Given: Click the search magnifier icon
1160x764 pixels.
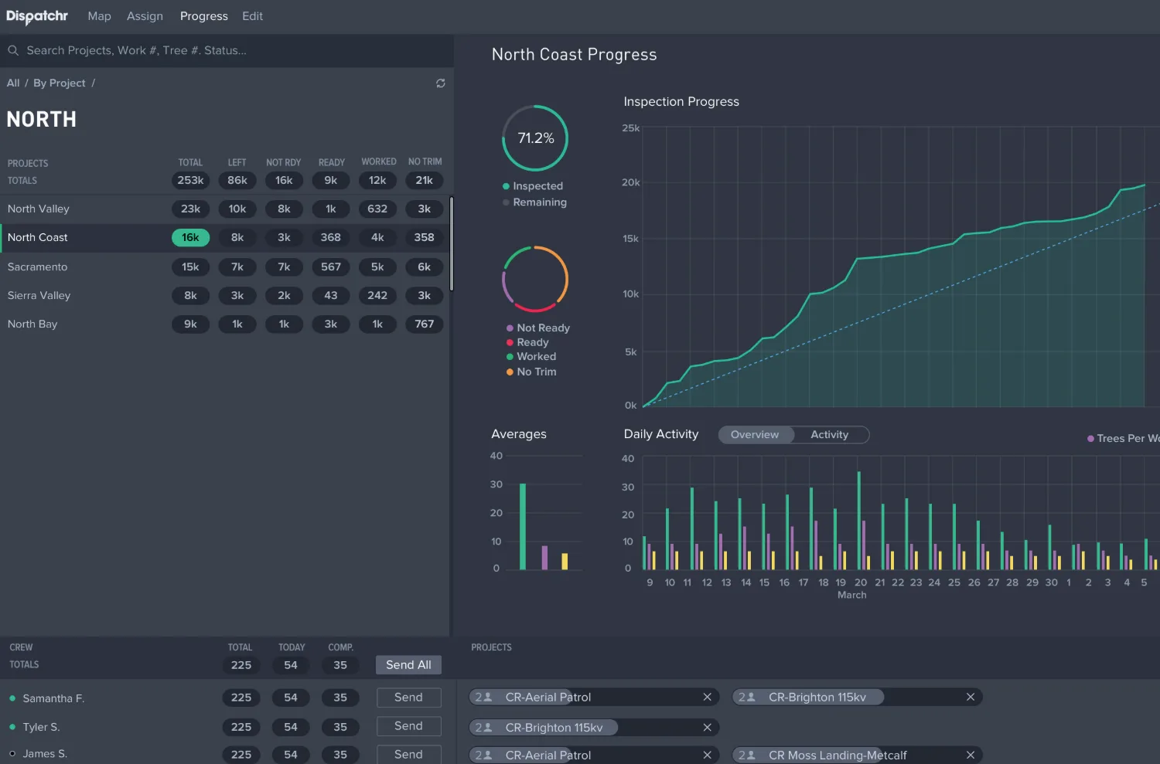Looking at the screenshot, I should 13,50.
